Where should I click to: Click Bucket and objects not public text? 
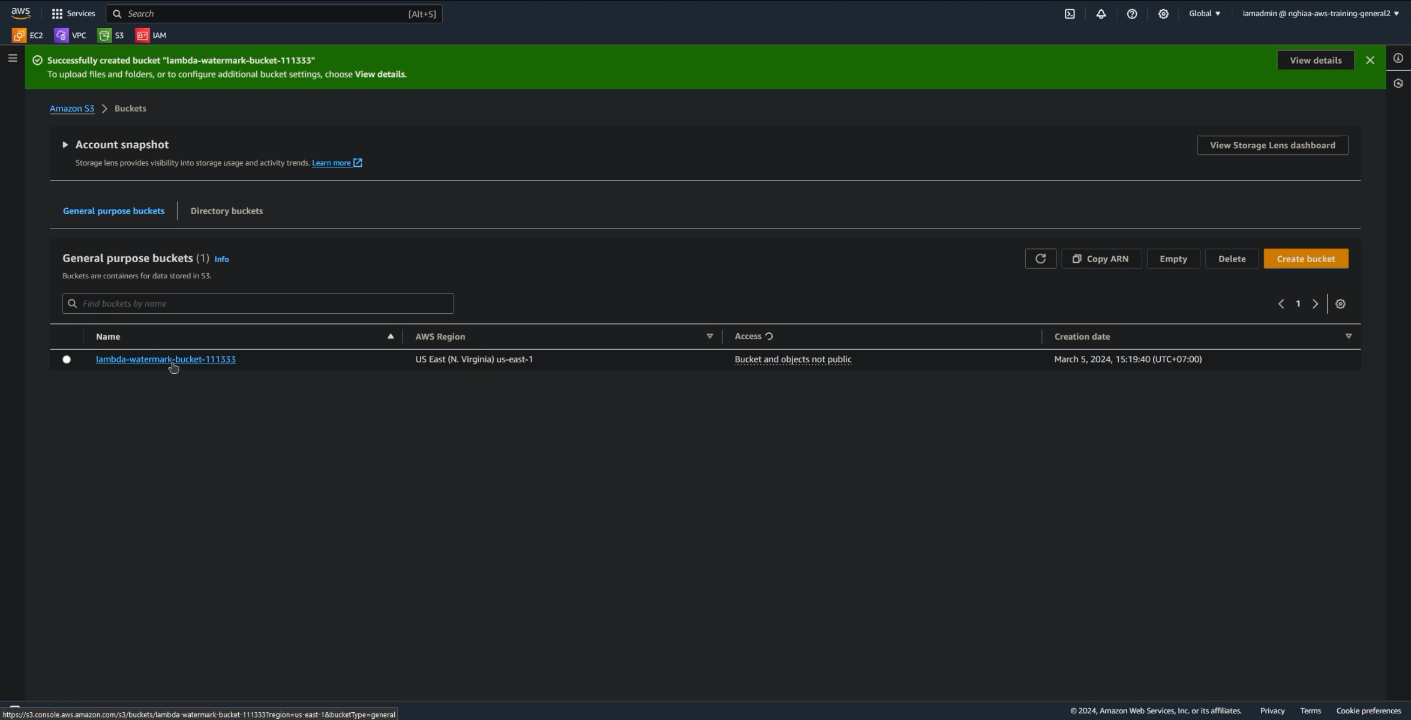click(x=792, y=359)
